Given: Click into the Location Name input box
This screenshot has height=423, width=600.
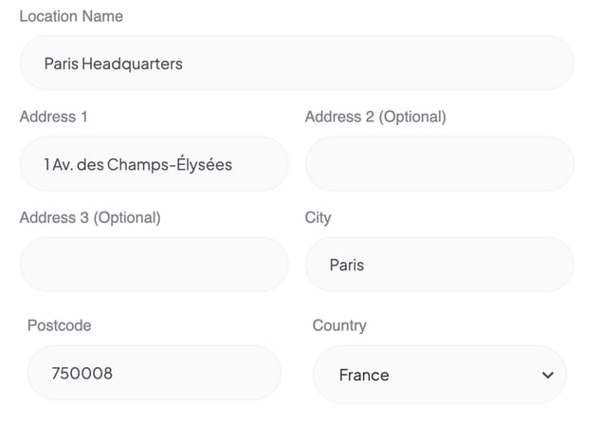Looking at the screenshot, I should click(x=297, y=64).
